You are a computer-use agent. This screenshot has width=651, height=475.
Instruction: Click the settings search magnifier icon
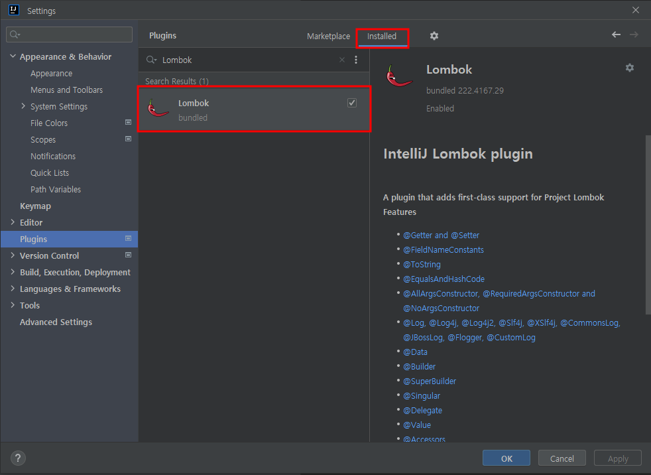[15, 34]
